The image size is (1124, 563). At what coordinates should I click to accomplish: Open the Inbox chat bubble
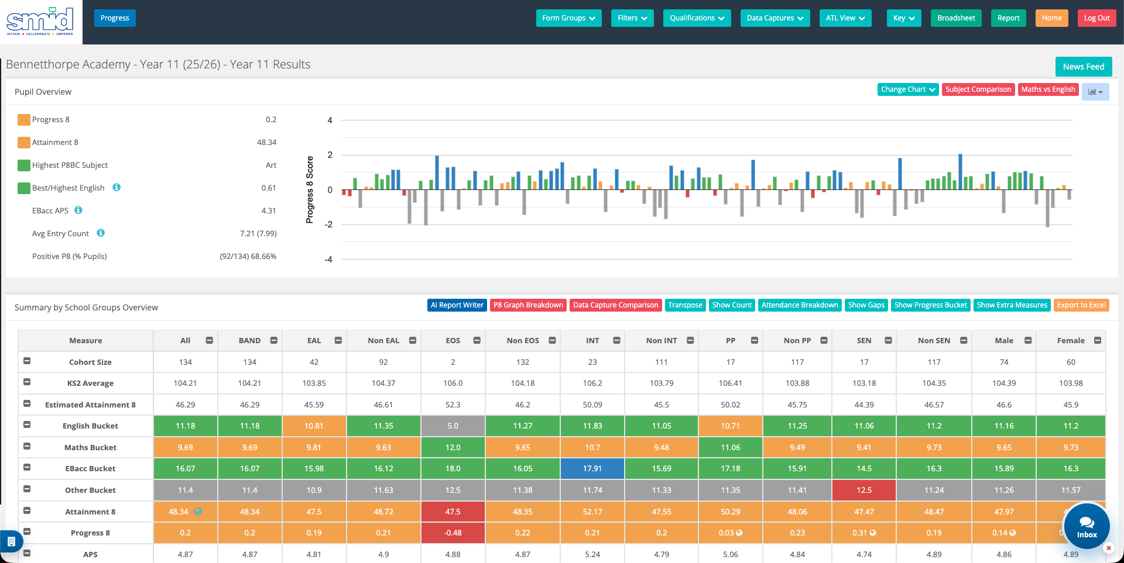1087,526
